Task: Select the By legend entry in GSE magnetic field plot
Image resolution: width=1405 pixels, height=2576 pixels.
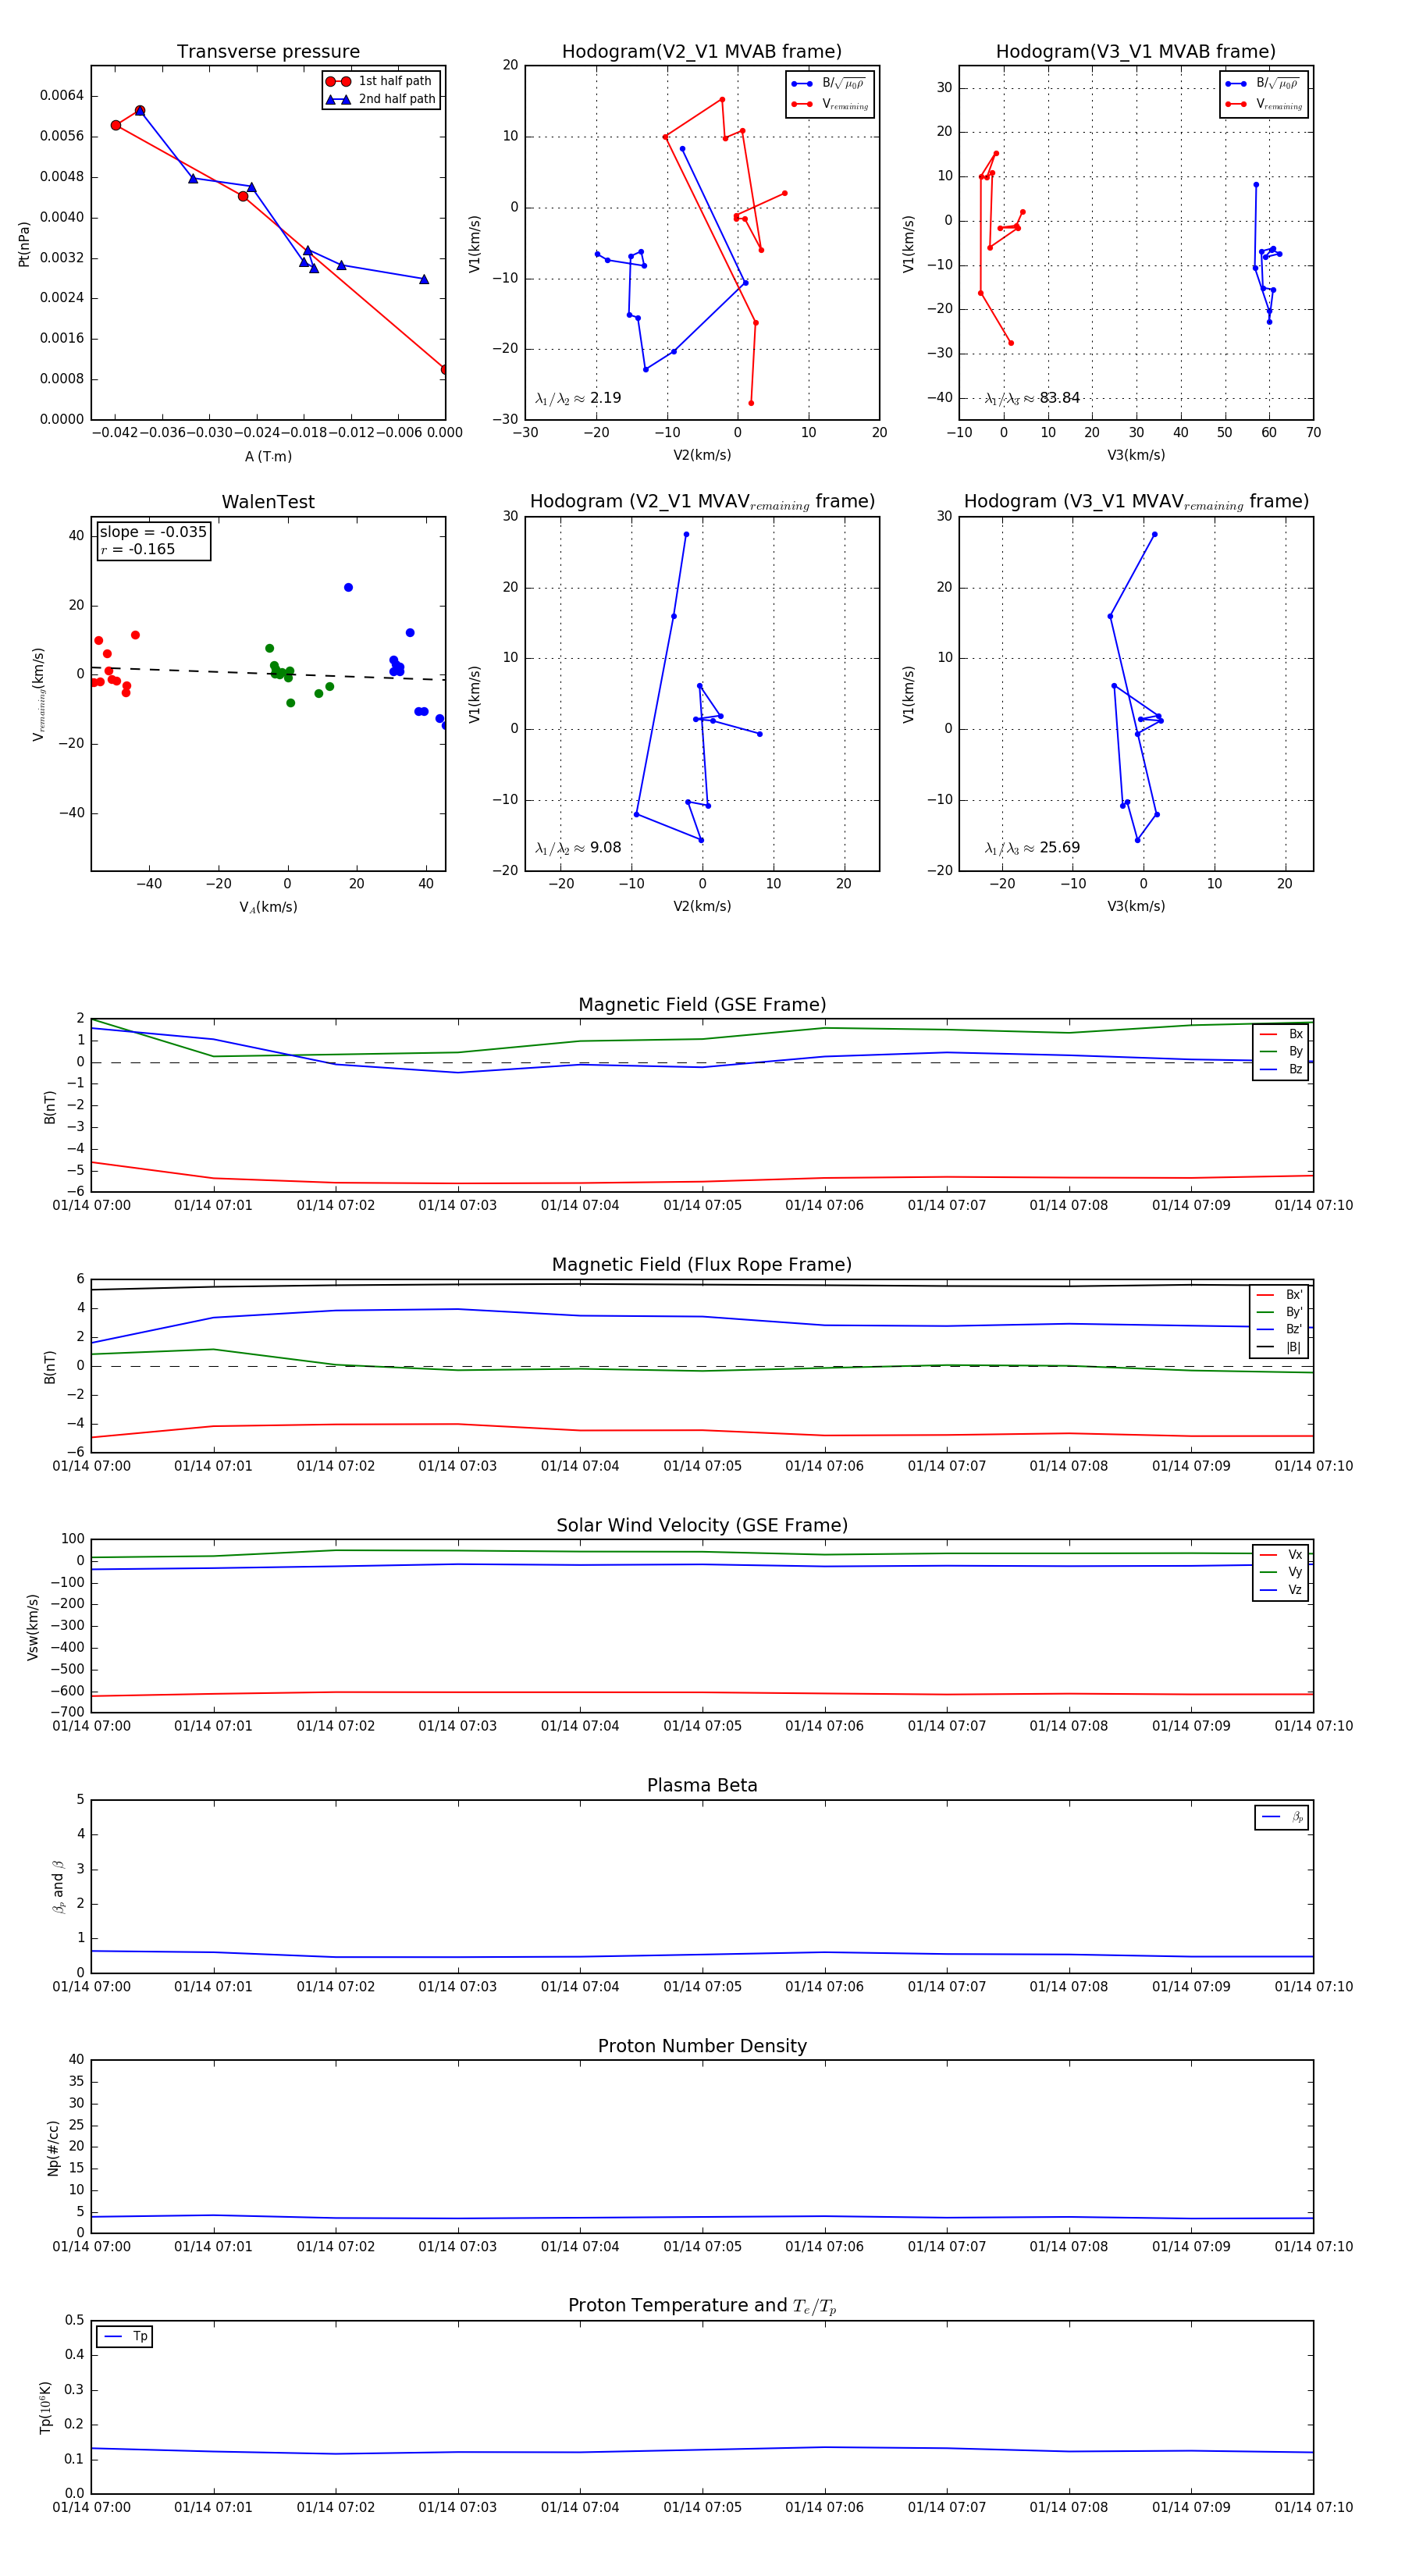Action: coord(1282,1051)
